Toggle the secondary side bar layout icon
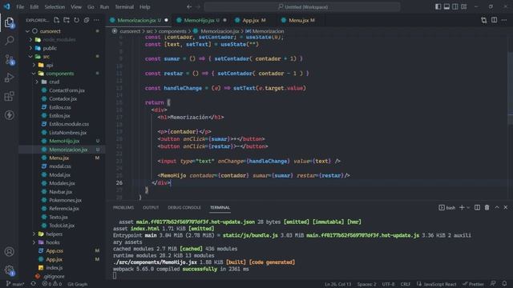Viewport: 513px width, 288px height. 455,6
